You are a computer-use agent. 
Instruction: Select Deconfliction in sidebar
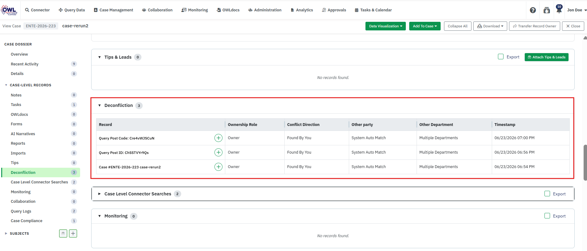pyautogui.click(x=41, y=173)
